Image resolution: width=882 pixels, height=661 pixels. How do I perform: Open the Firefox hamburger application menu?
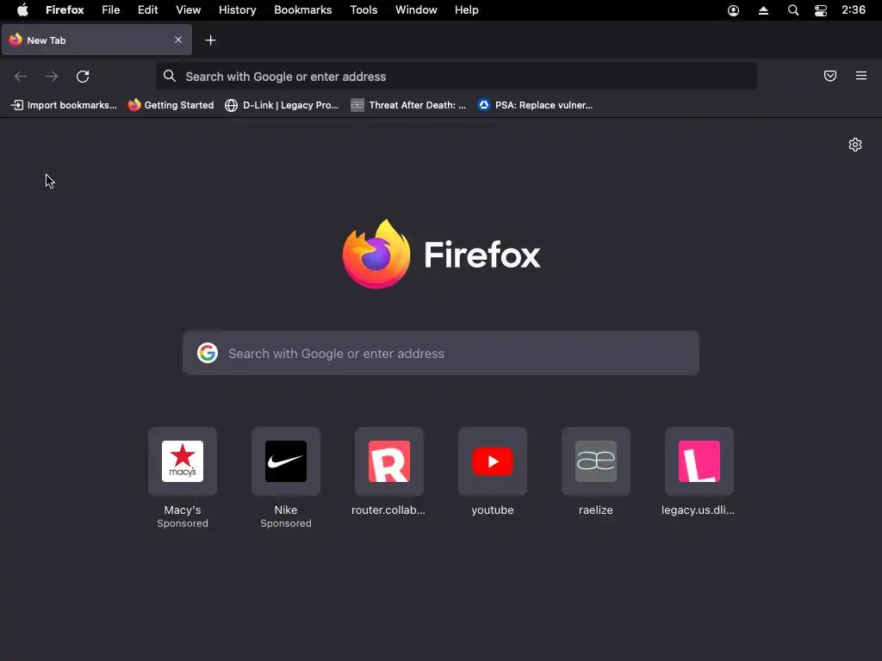861,76
